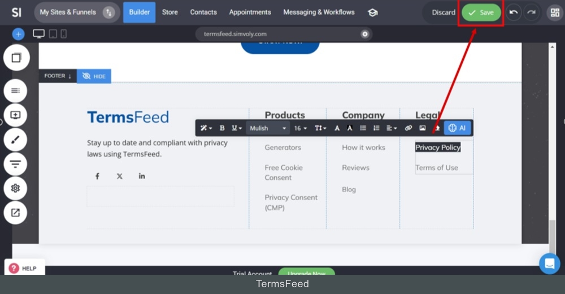Click the selected Privacy Policy text

(x=438, y=147)
